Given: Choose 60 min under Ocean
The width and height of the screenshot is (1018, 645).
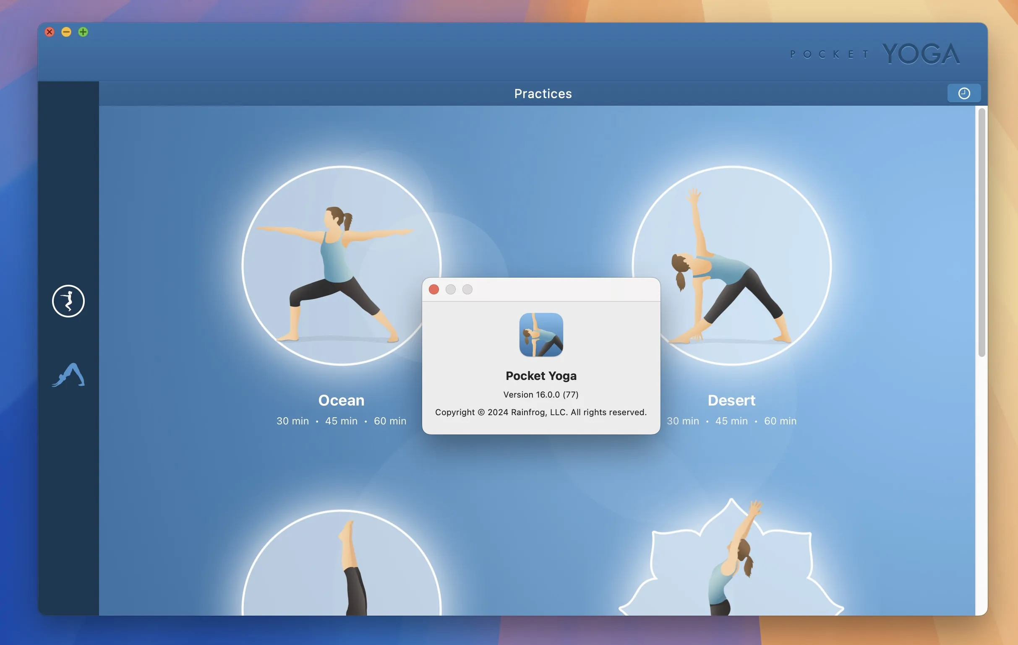Looking at the screenshot, I should 390,421.
